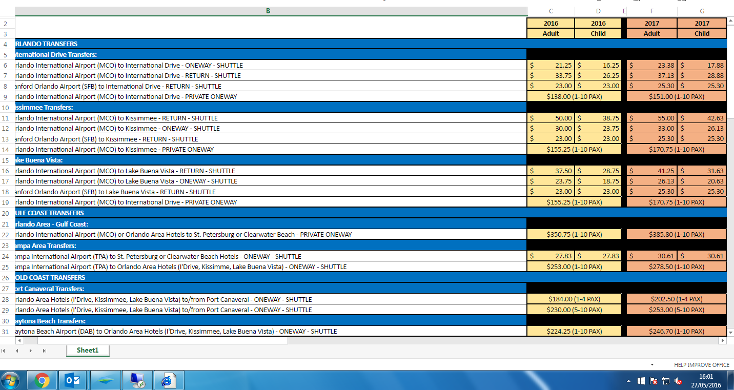Image resolution: width=734 pixels, height=390 pixels.
Task: Select row 9 header
Action: (6, 97)
